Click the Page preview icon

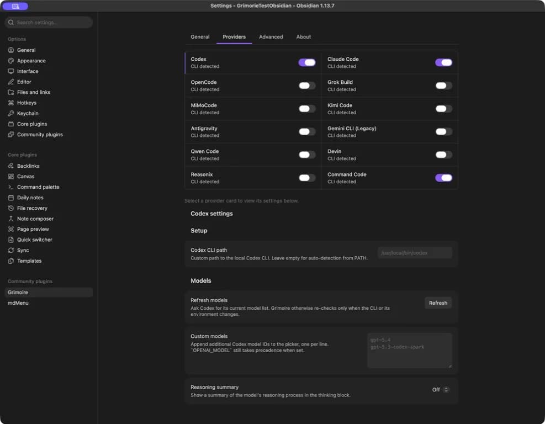click(x=11, y=229)
